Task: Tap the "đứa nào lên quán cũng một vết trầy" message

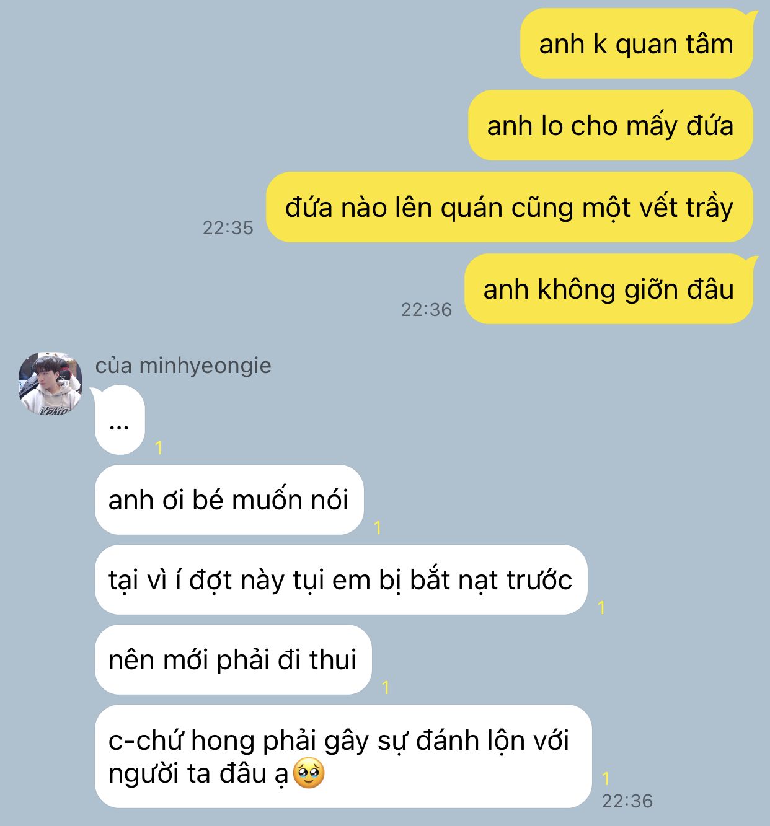Action: point(510,208)
